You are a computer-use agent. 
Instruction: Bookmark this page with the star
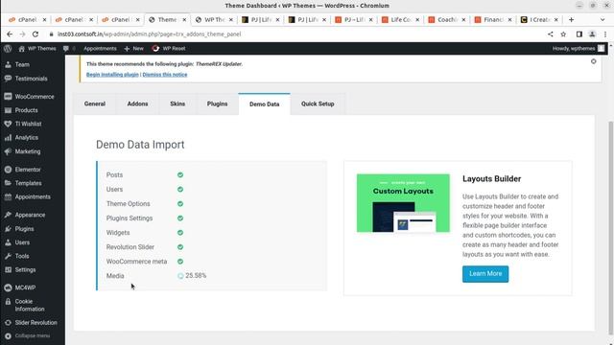[563, 34]
